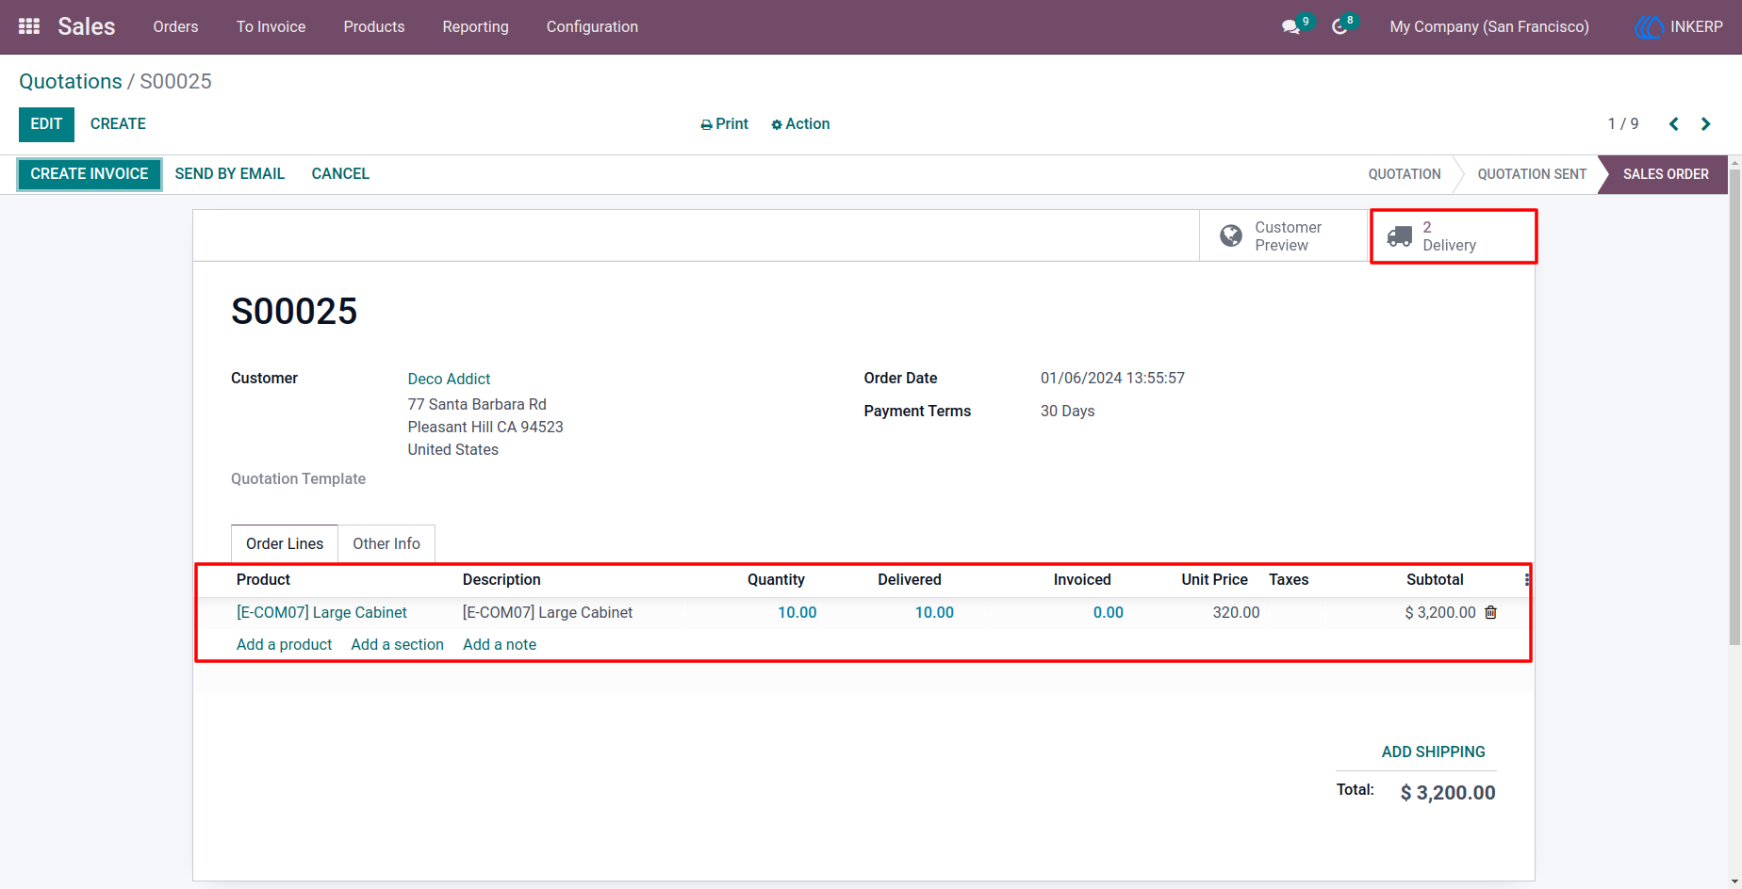Open the Deco Addict customer link
The height and width of the screenshot is (889, 1742).
pyautogui.click(x=450, y=380)
